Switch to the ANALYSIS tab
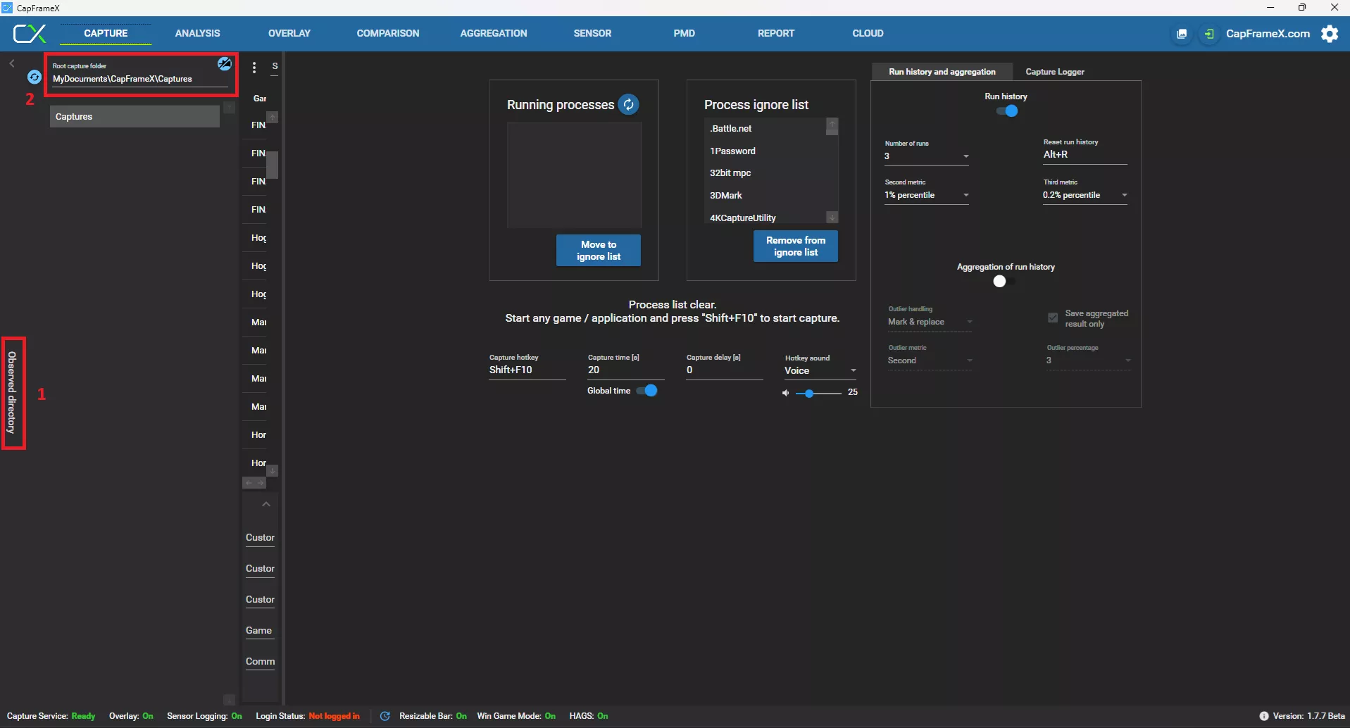Viewport: 1350px width, 728px height. click(197, 33)
